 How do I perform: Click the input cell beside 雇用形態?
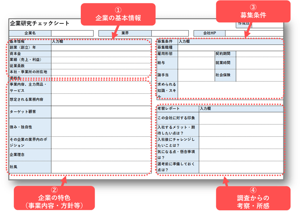point(196,54)
